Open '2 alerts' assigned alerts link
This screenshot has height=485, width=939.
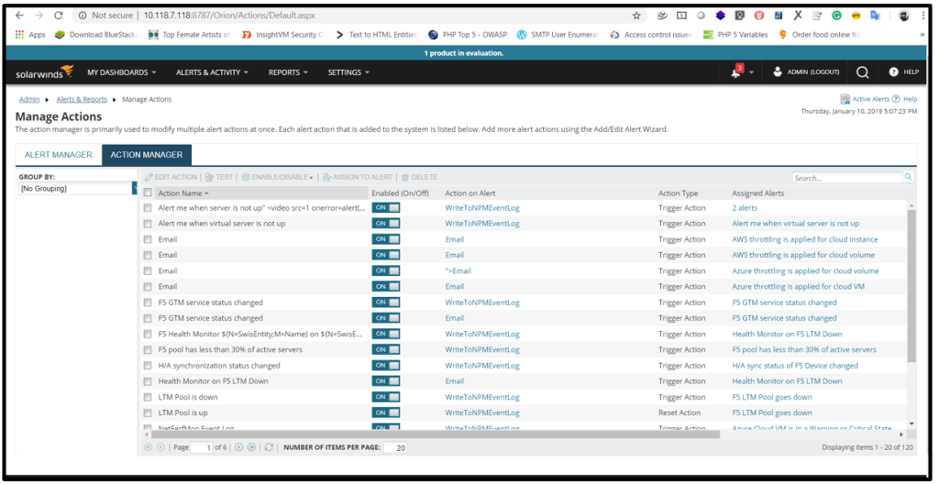(x=745, y=208)
